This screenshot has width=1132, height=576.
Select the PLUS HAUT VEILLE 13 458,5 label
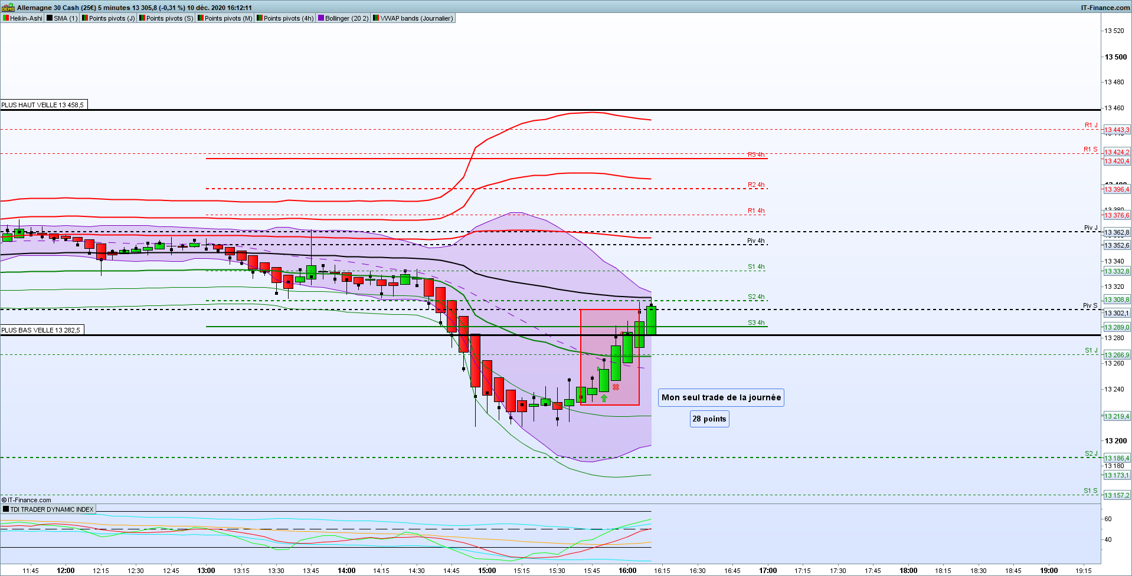point(44,105)
